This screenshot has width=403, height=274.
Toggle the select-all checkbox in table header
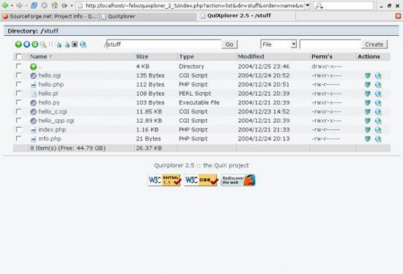tap(18, 56)
